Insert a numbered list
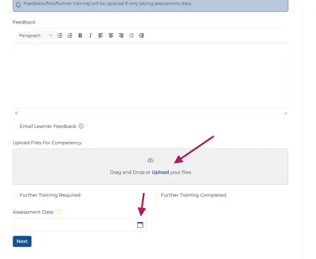Image resolution: width=316 pixels, height=259 pixels. [70, 35]
